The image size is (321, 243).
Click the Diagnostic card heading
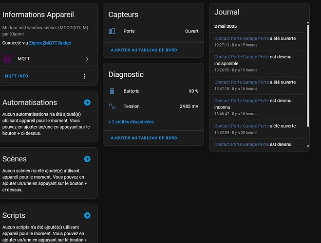pyautogui.click(x=126, y=74)
